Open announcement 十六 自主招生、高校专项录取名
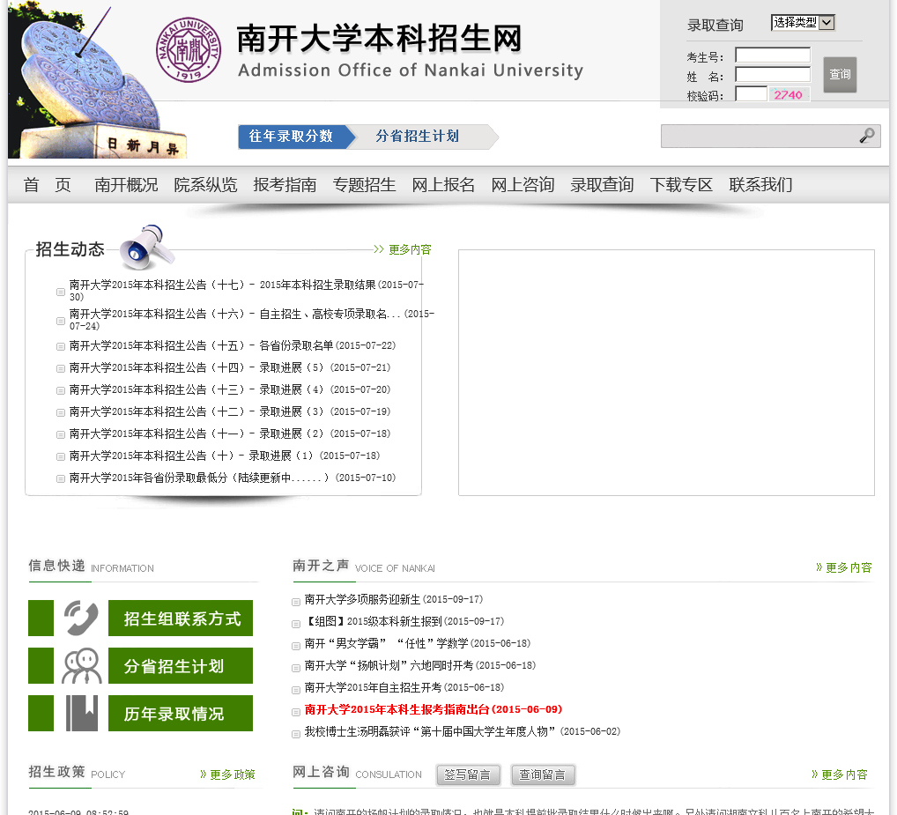Viewport: 897px width, 815px height. point(252,319)
